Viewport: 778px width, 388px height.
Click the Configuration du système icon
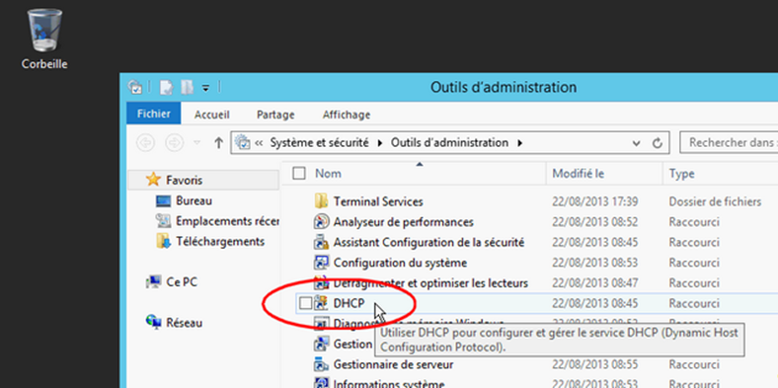click(x=322, y=262)
